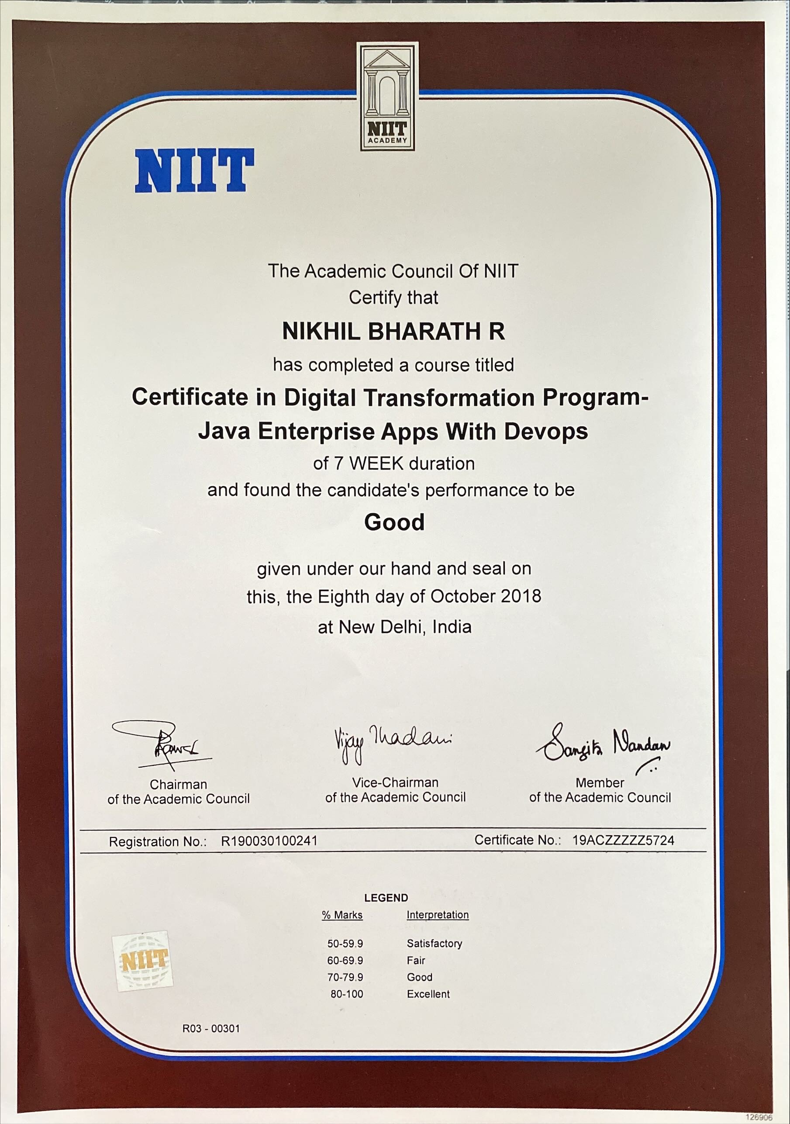Click the date line mentioning October 2018

click(x=394, y=596)
